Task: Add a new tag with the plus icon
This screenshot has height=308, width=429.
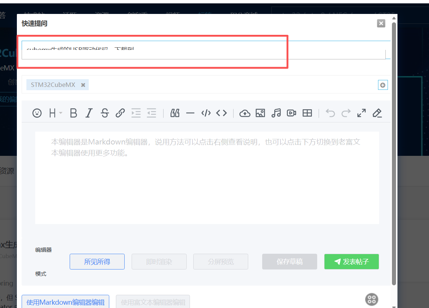Action: point(383,85)
